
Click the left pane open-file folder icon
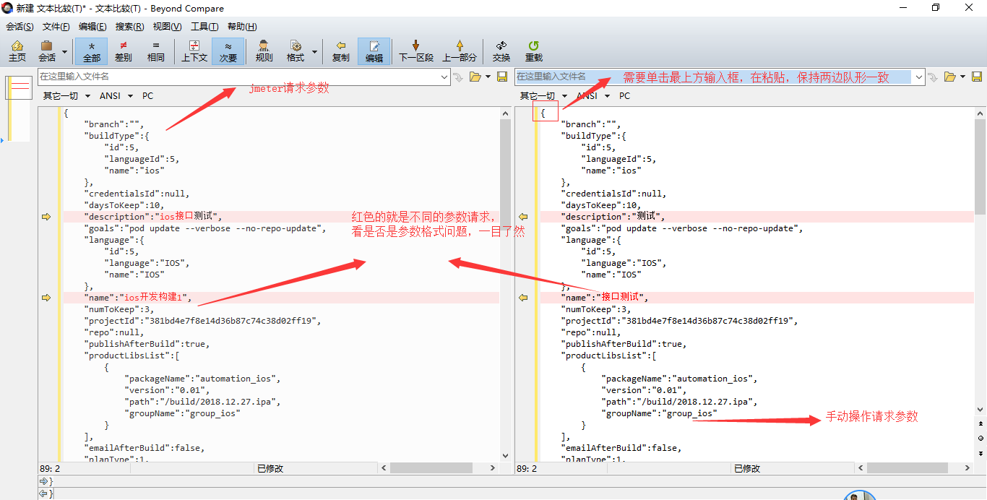(475, 77)
